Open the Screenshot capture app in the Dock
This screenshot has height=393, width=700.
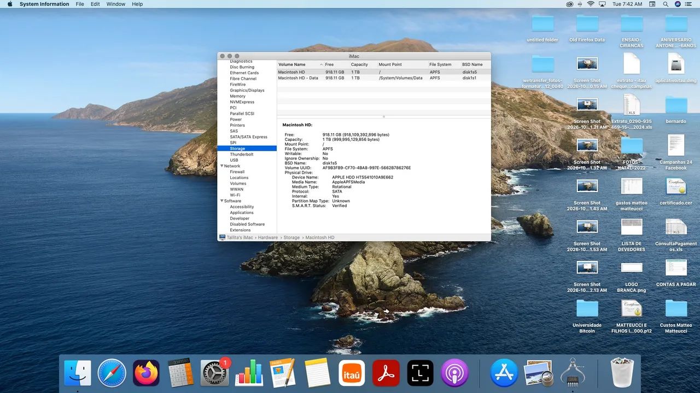420,373
